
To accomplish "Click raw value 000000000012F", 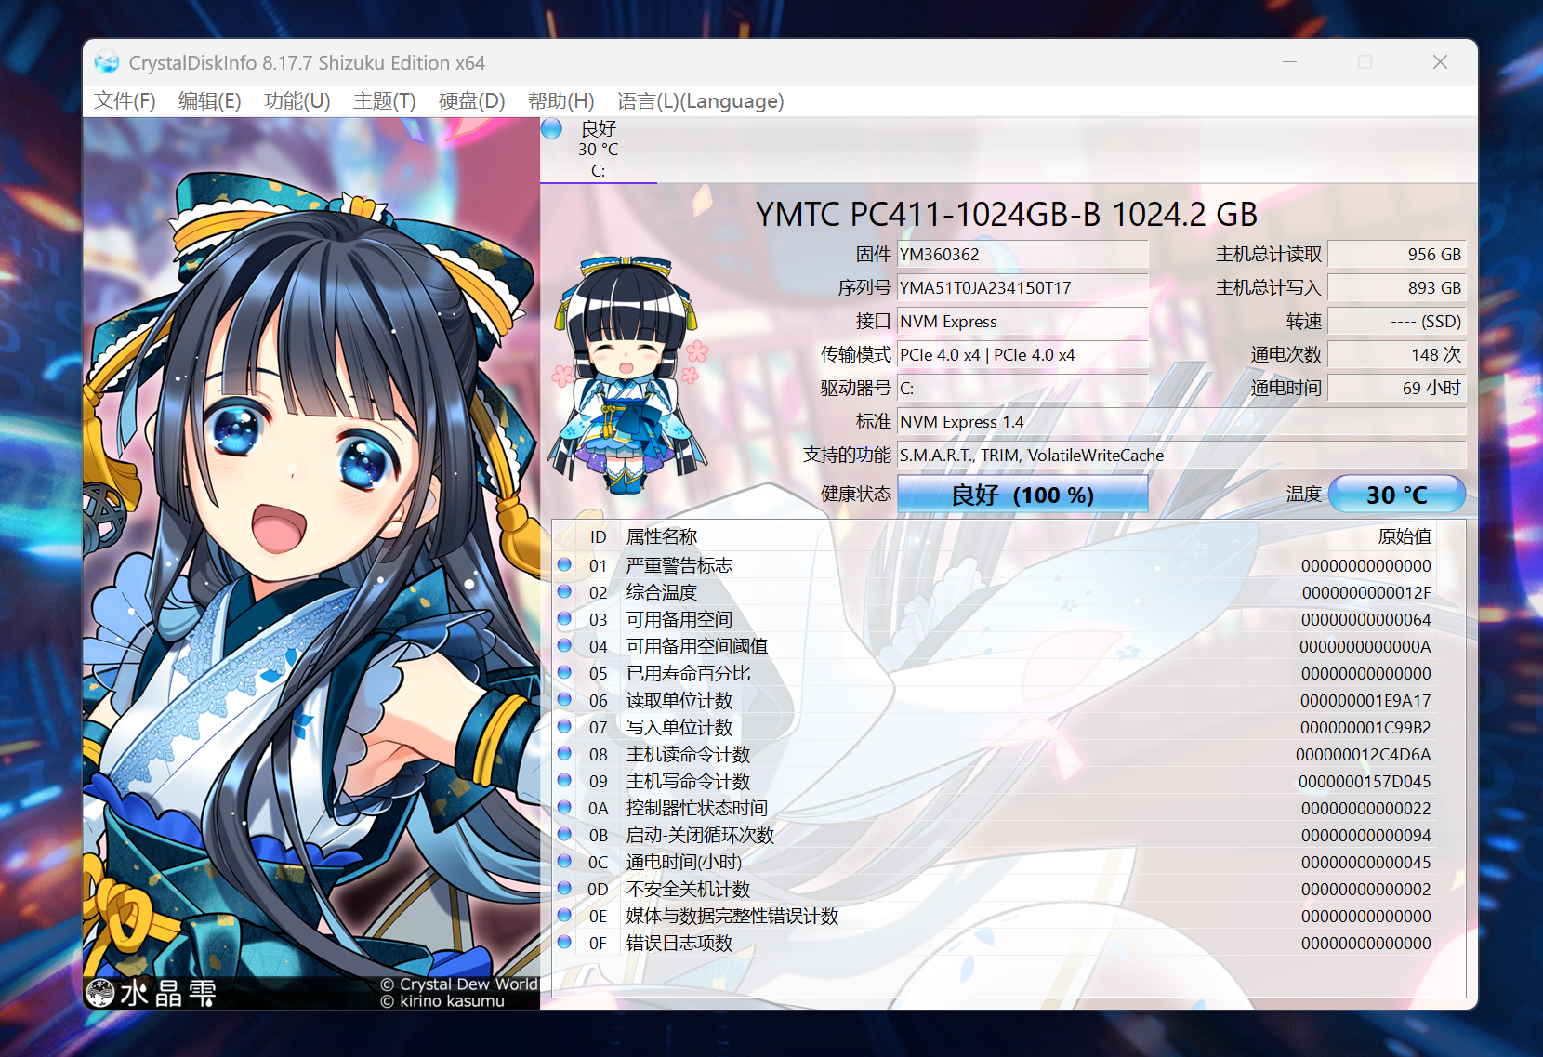I will click(1366, 592).
